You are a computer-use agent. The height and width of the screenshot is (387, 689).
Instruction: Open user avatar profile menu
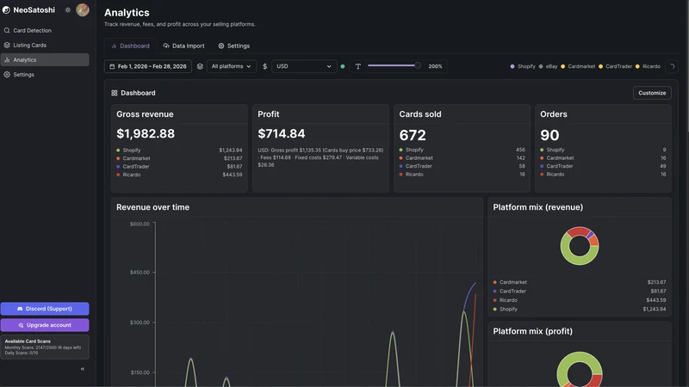coord(82,9)
